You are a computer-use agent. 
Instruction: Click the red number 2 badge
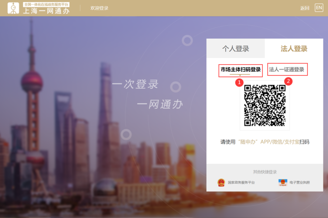pyautogui.click(x=288, y=81)
